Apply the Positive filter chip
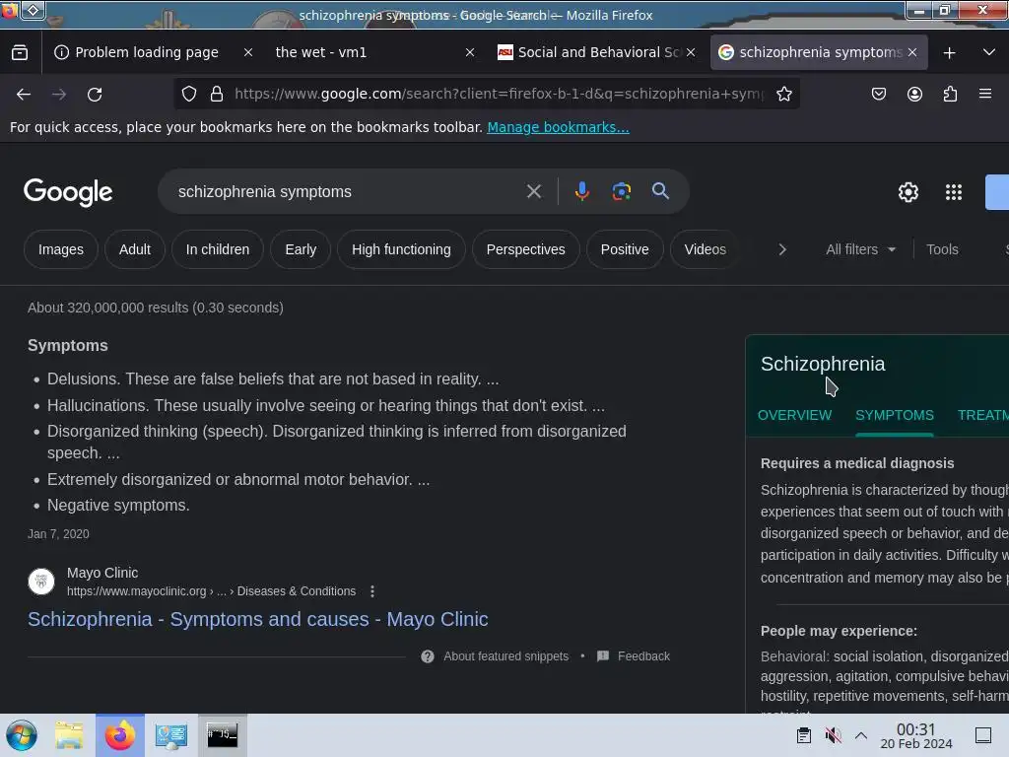 pos(624,249)
